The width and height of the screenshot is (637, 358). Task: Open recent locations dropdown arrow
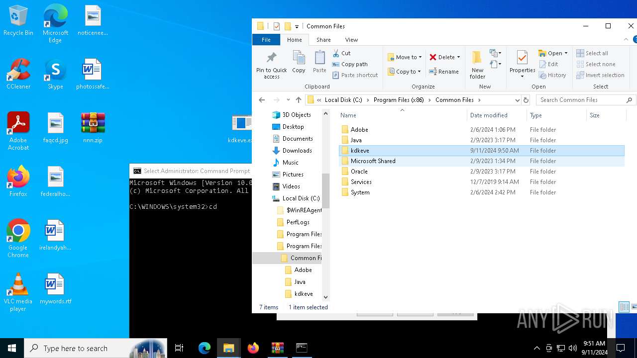288,100
